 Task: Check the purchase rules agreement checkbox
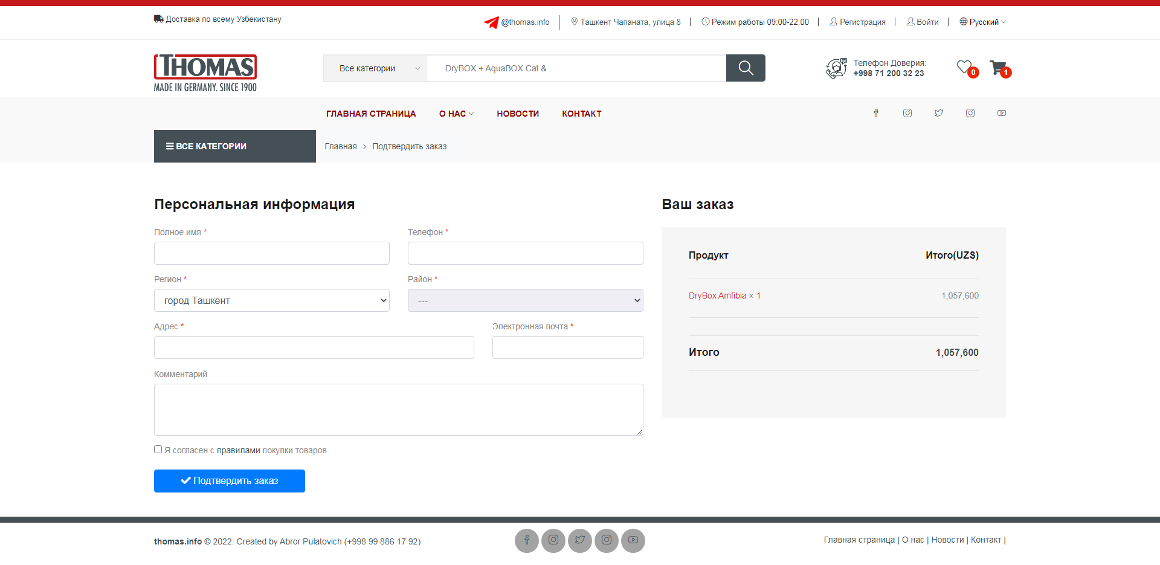tap(158, 450)
